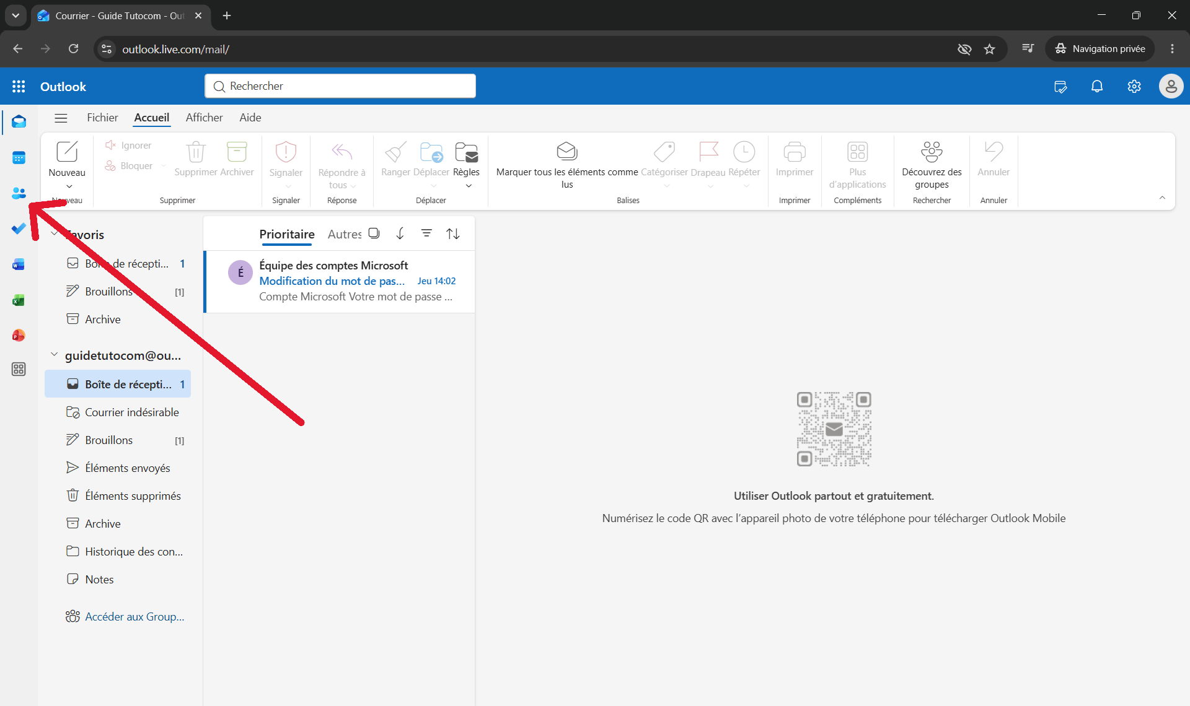Click the Annuler undo icon
The height and width of the screenshot is (706, 1190).
coord(994,151)
